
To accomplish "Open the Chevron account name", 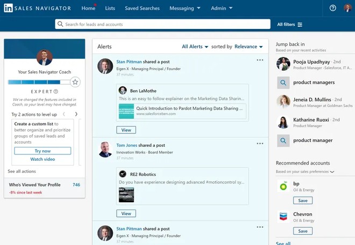I will pos(302,214).
